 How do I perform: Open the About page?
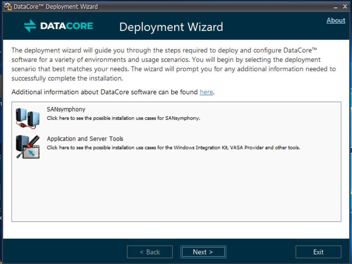[336, 20]
